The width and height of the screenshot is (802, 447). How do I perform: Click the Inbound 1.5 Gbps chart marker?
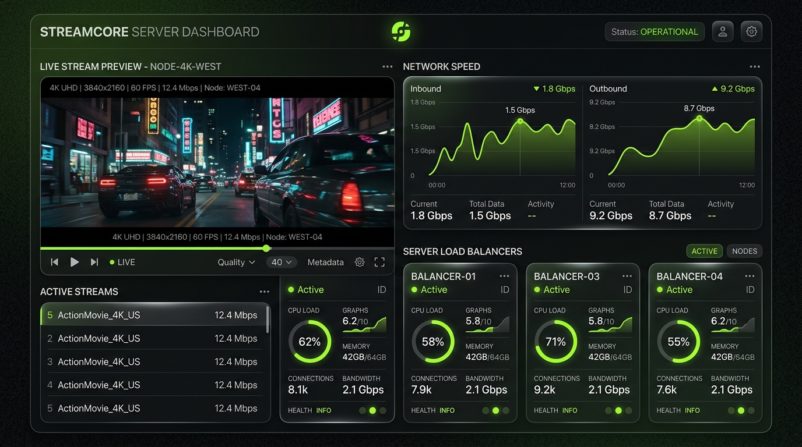click(520, 121)
